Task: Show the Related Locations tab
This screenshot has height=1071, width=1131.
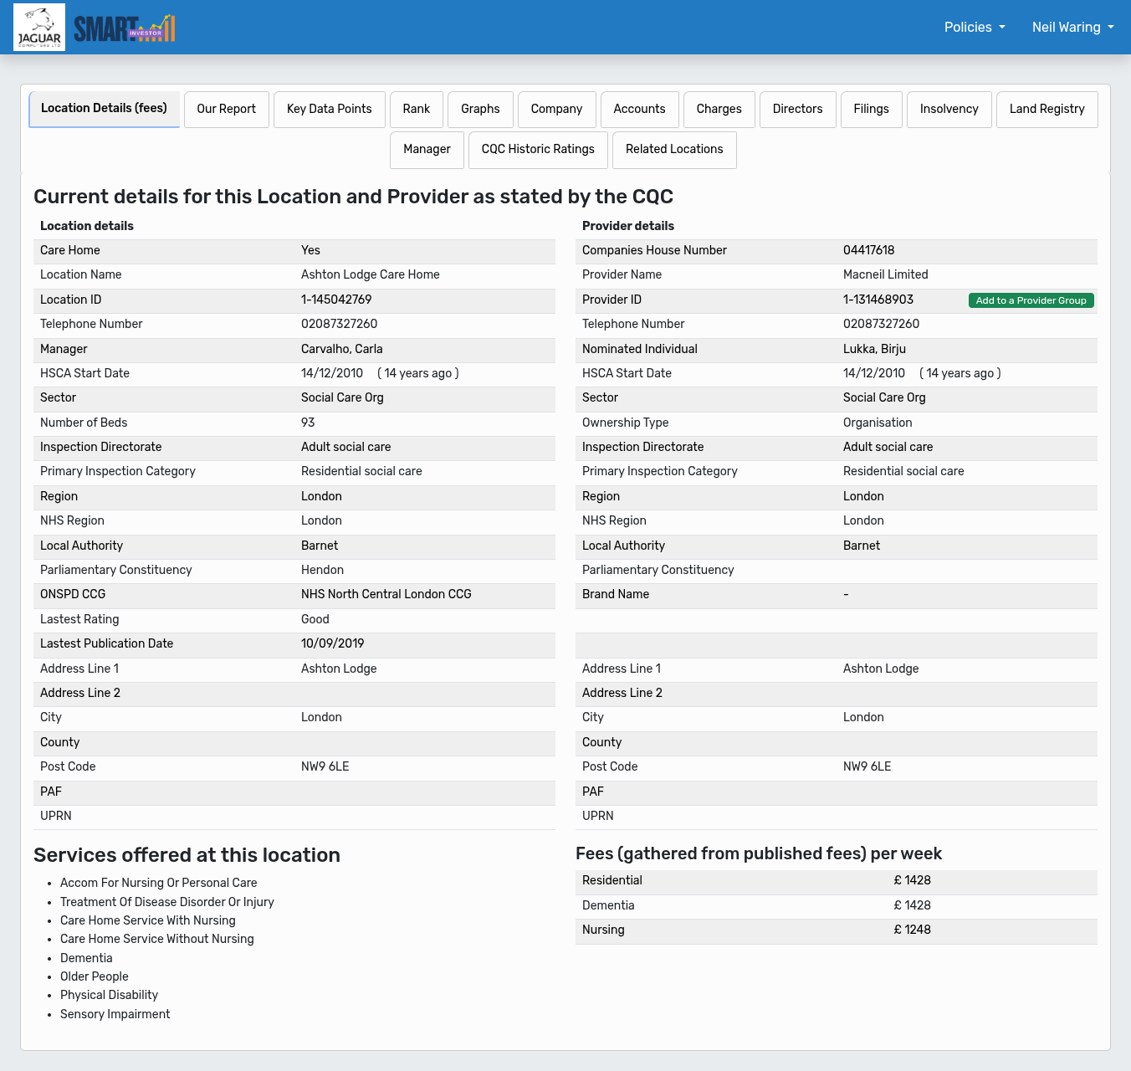Action: tap(674, 150)
